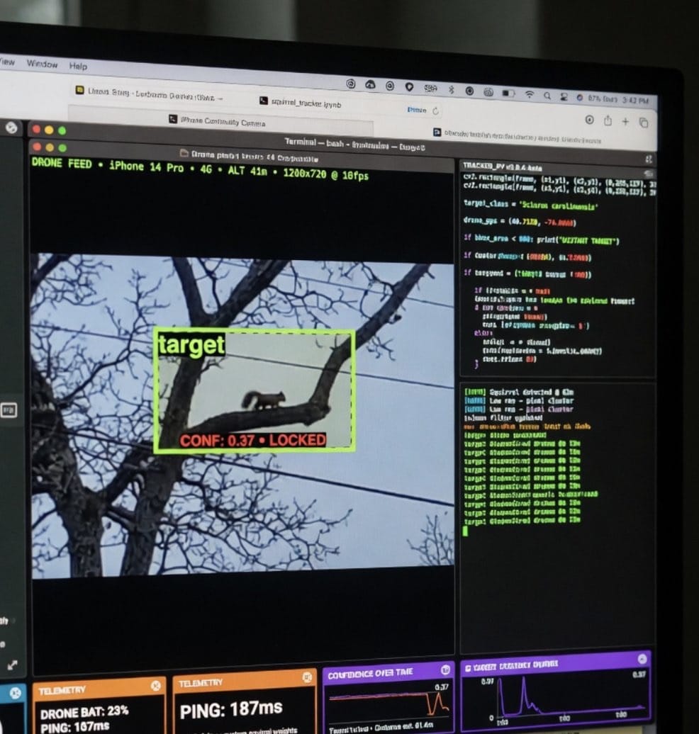Open the Window menu in the menu bar
Image resolution: width=699 pixels, height=734 pixels.
[42, 64]
